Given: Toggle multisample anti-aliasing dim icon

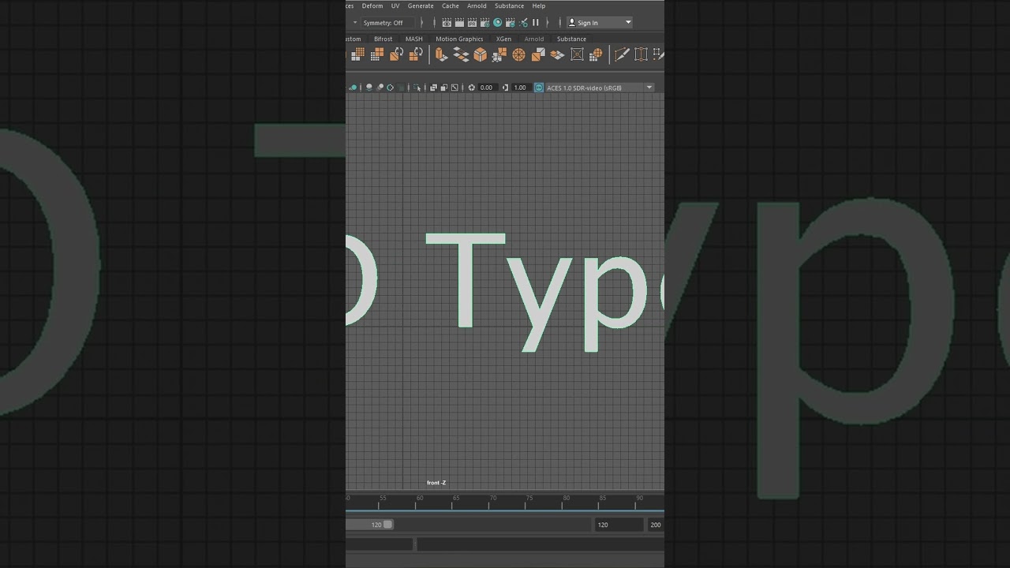Looking at the screenshot, I should click(400, 88).
